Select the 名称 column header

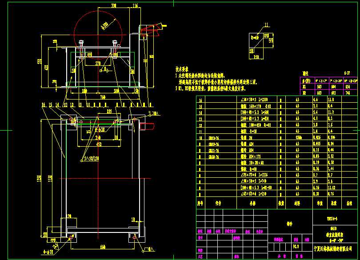pyautogui.click(x=252, y=203)
